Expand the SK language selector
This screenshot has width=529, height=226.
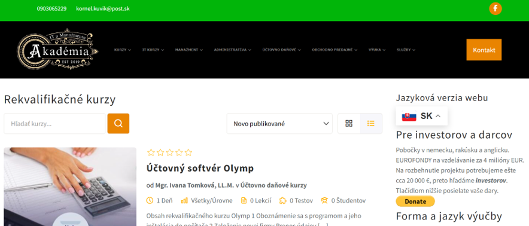tap(421, 116)
